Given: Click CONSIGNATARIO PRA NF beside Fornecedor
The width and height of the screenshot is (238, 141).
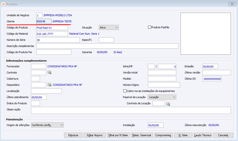Looking at the screenshot, I should (62, 66).
